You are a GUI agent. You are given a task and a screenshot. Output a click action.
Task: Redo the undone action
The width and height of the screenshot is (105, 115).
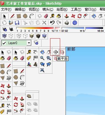(x=59, y=23)
